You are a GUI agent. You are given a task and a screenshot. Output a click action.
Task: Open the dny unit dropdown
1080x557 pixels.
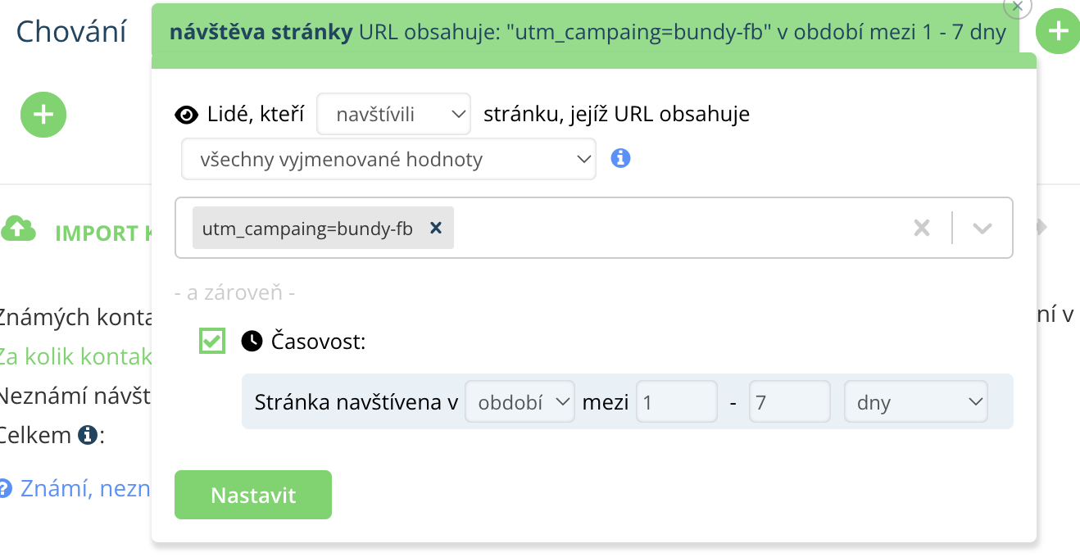[915, 402]
